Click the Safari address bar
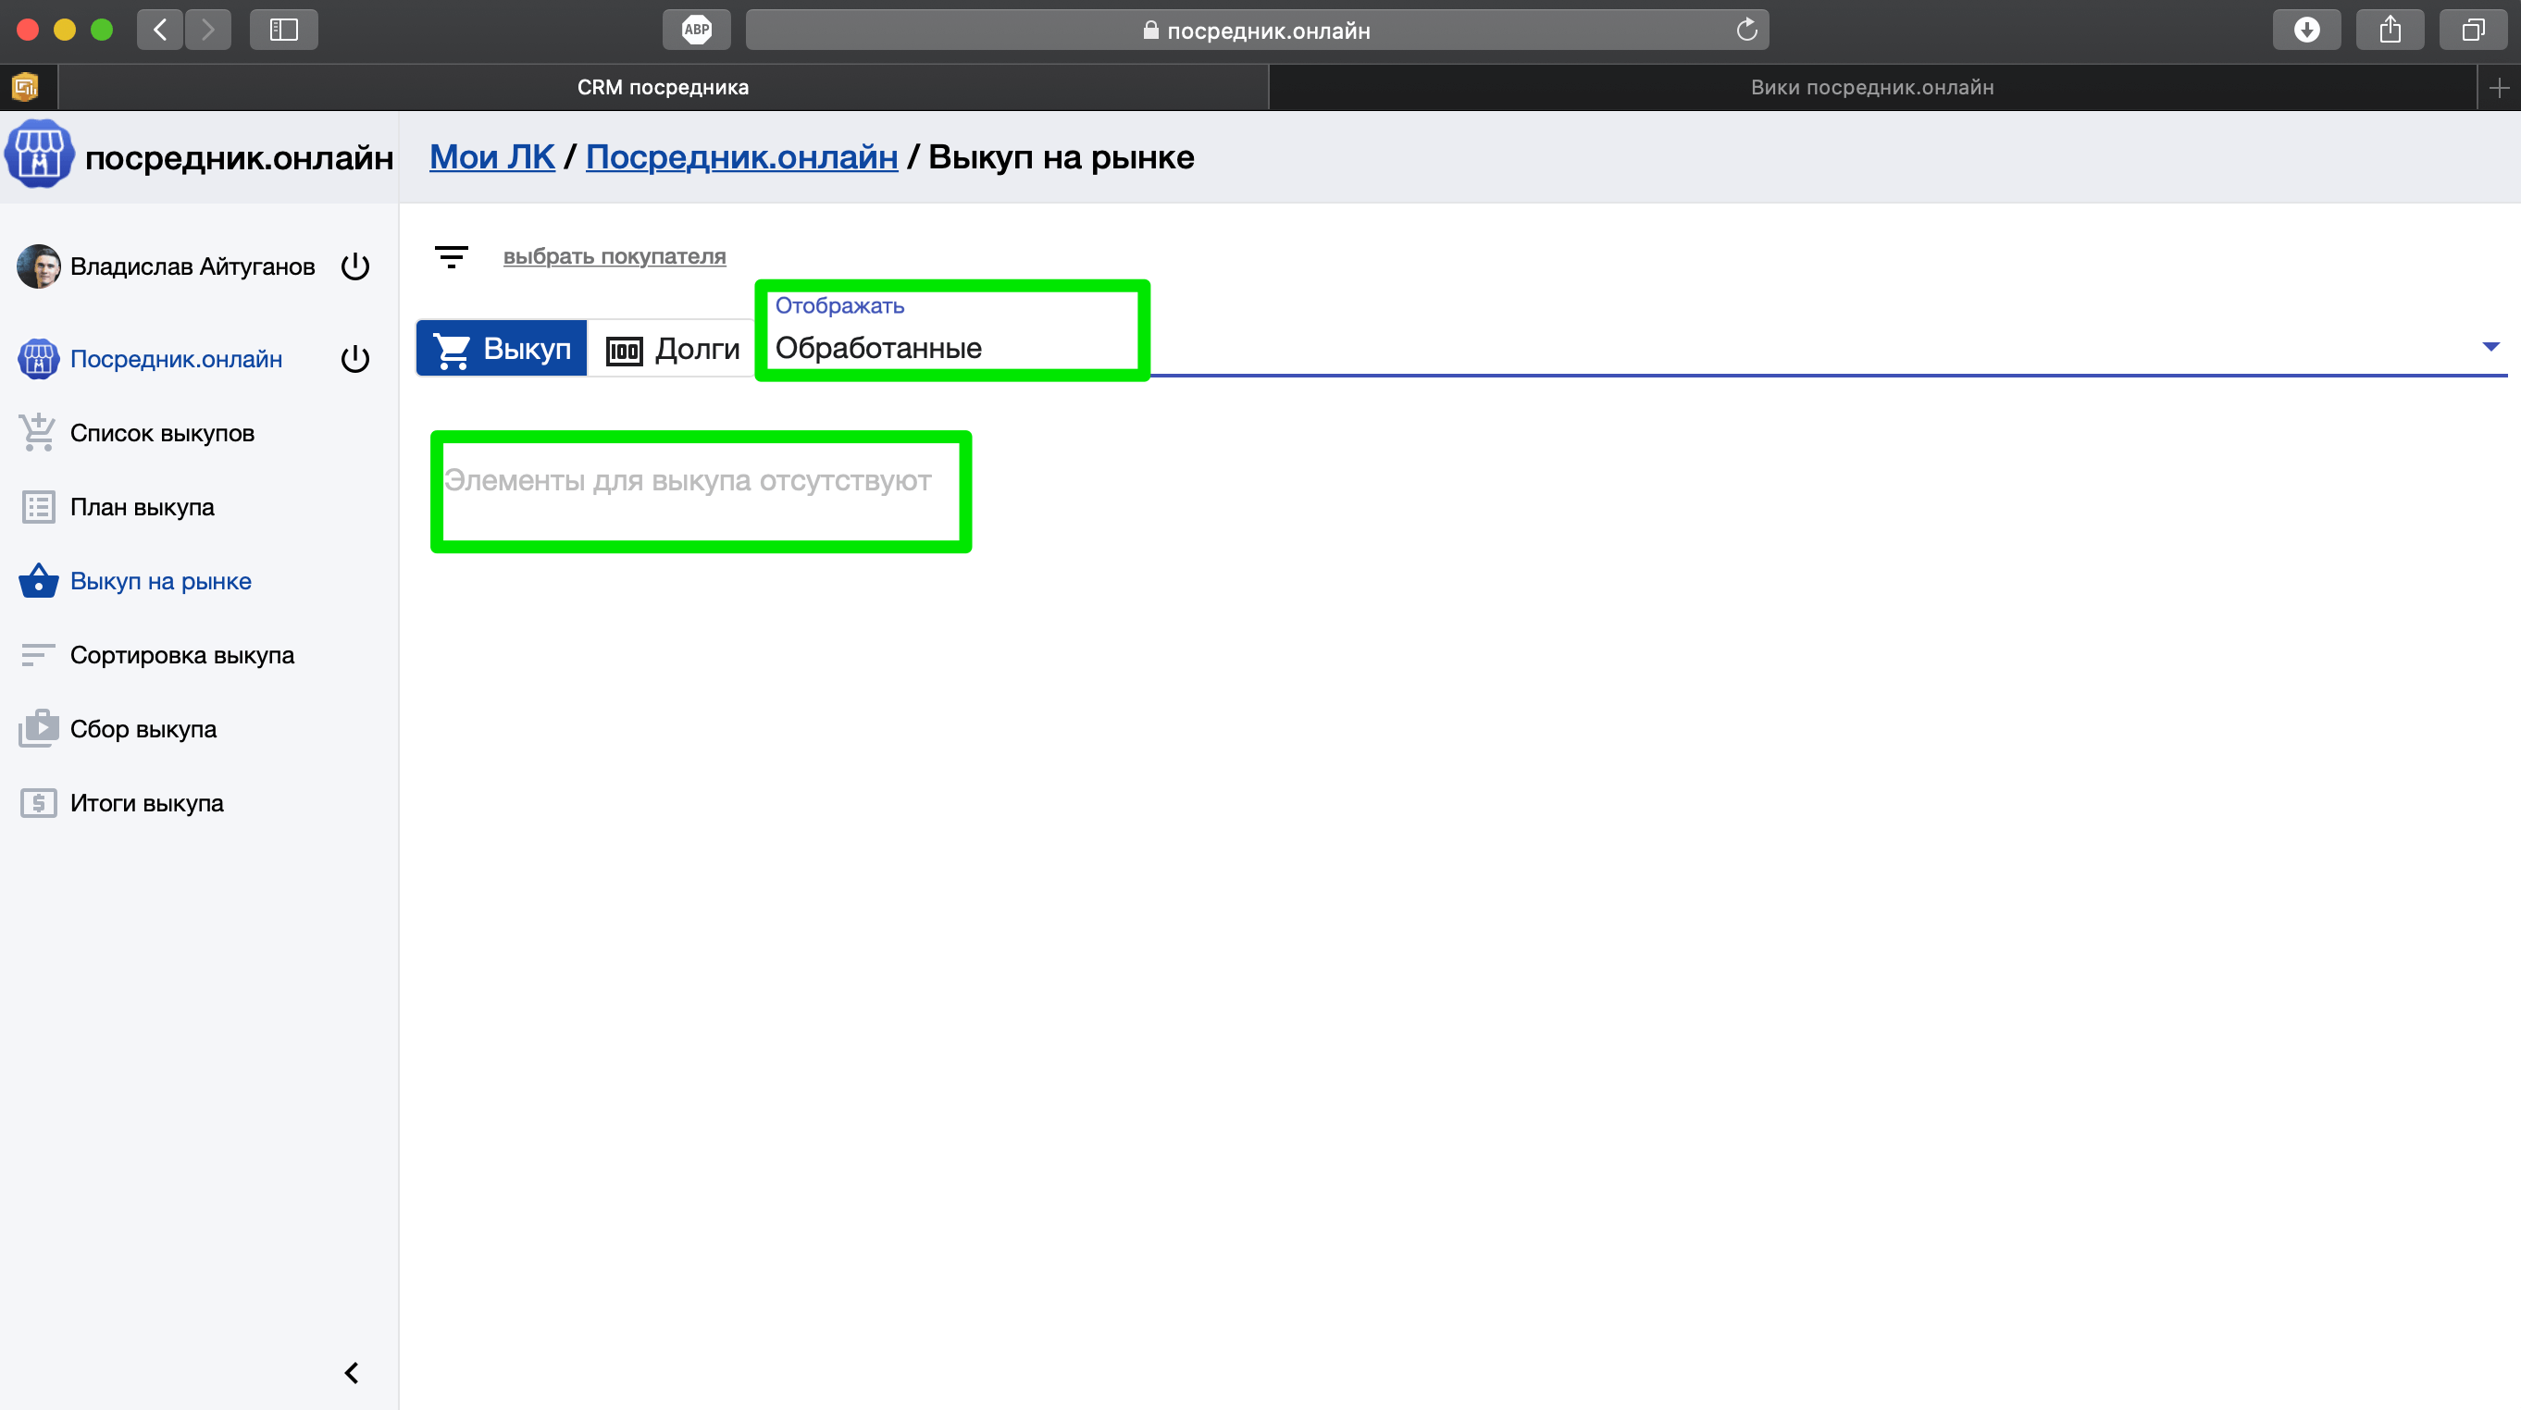This screenshot has height=1410, width=2521. pyautogui.click(x=1257, y=30)
